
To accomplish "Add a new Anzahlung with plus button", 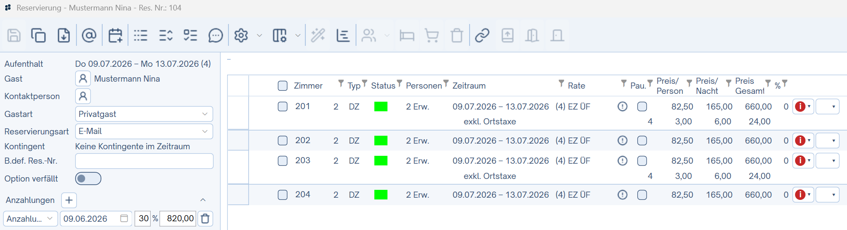I will 69,200.
